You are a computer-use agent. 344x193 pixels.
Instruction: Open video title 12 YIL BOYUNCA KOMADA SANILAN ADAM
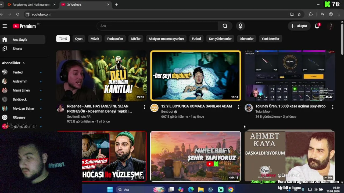point(196,106)
